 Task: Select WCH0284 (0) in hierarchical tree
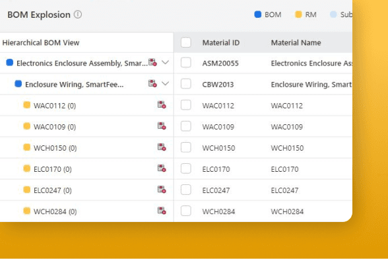coord(55,211)
